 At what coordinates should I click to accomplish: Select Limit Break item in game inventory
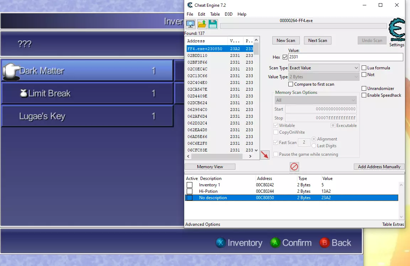pos(87,94)
